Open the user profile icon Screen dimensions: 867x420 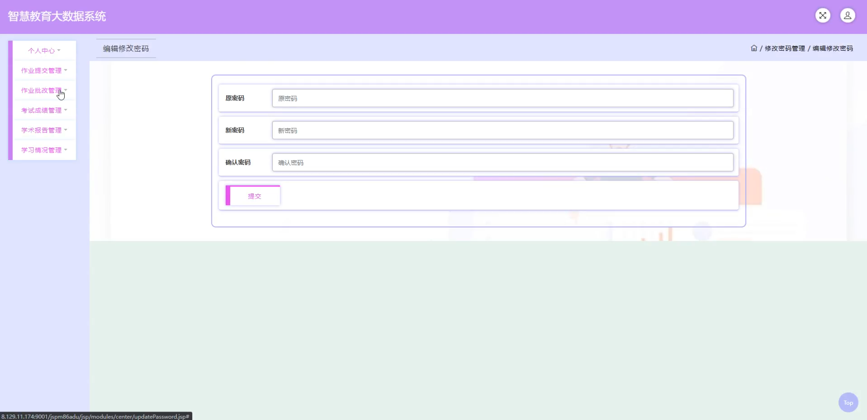847,15
